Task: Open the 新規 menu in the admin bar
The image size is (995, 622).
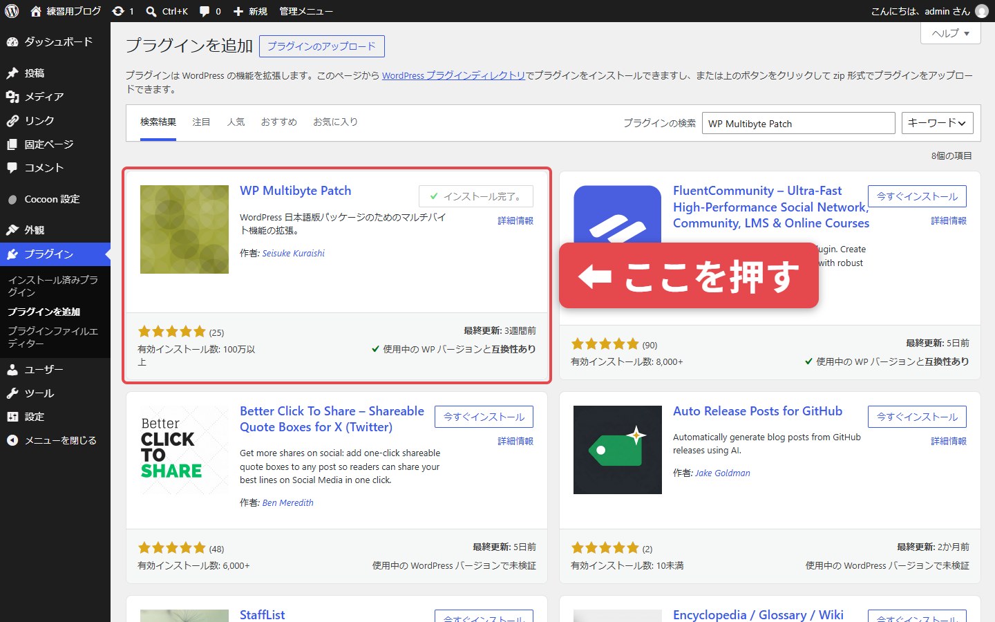Action: (x=250, y=11)
